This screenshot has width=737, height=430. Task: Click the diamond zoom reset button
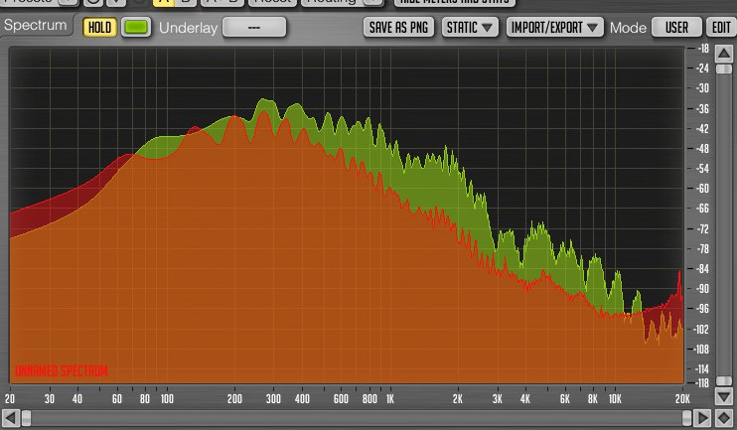[723, 418]
